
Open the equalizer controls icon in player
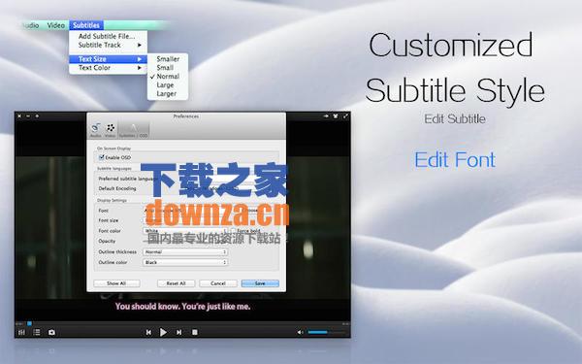point(22,332)
